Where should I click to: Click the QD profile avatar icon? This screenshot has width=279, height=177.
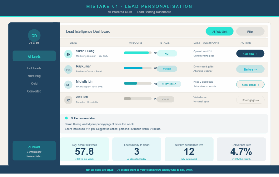pyautogui.click(x=34, y=35)
